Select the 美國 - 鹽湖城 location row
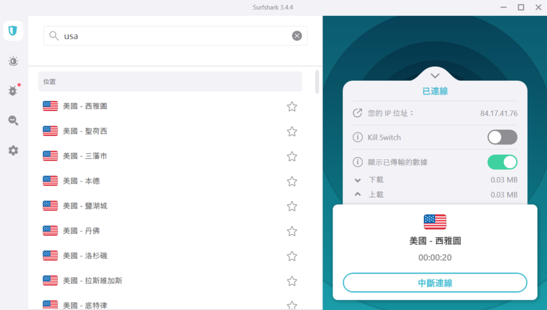547x310 pixels. tap(170, 206)
